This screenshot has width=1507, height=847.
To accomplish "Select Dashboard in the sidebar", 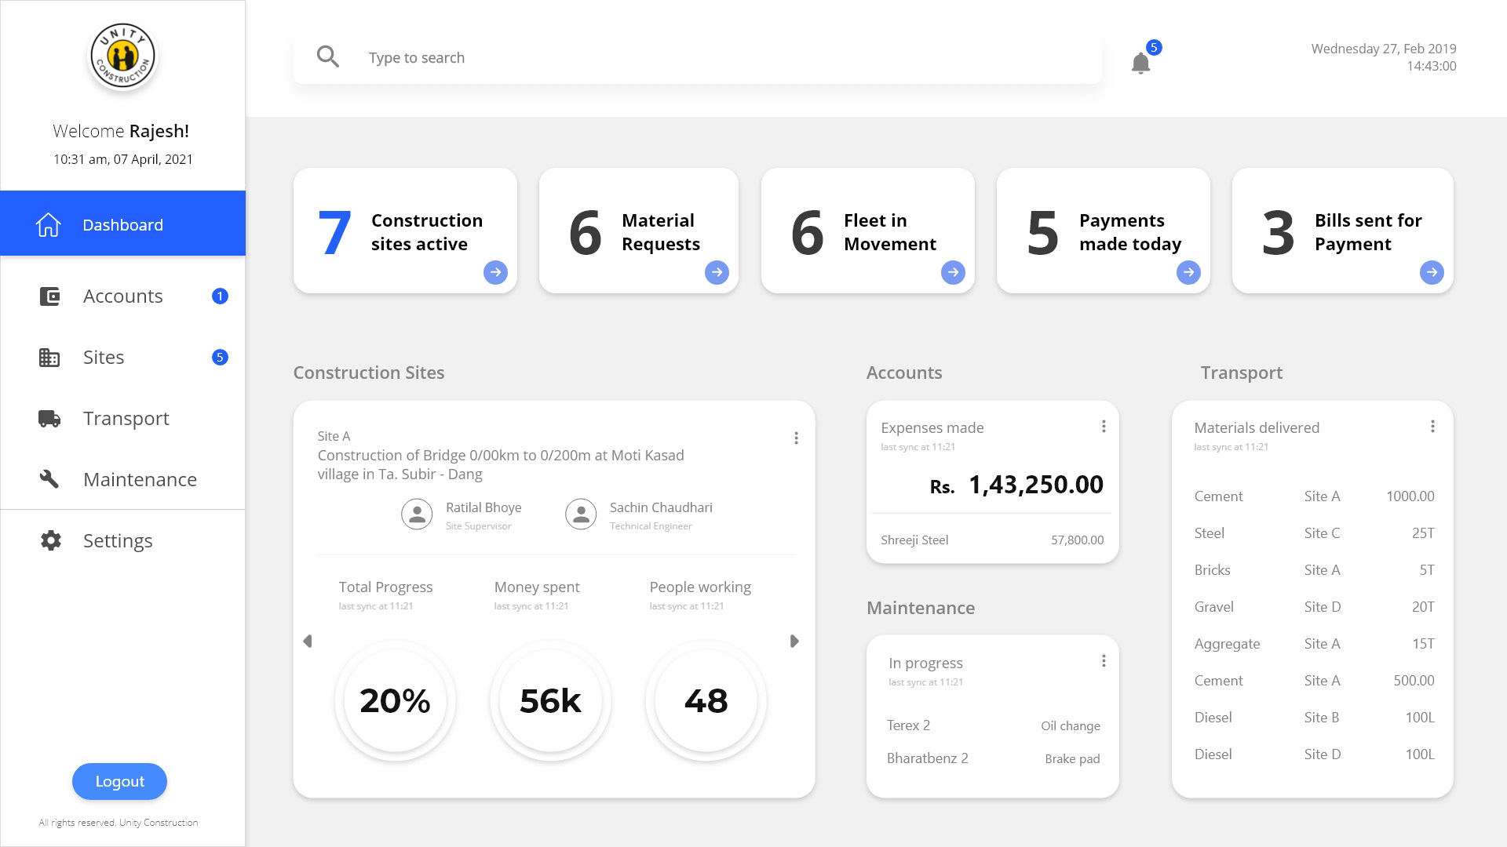I will 122,224.
